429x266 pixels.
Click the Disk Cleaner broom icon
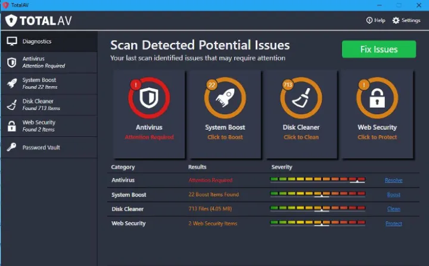(x=301, y=99)
